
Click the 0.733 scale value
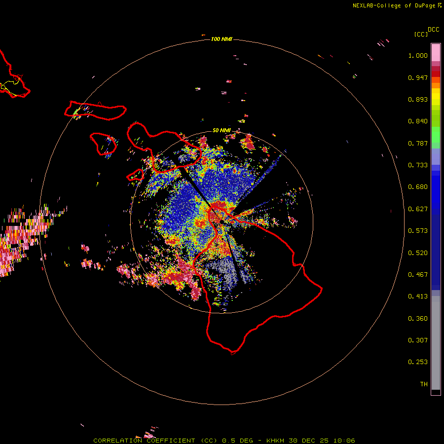coord(418,165)
